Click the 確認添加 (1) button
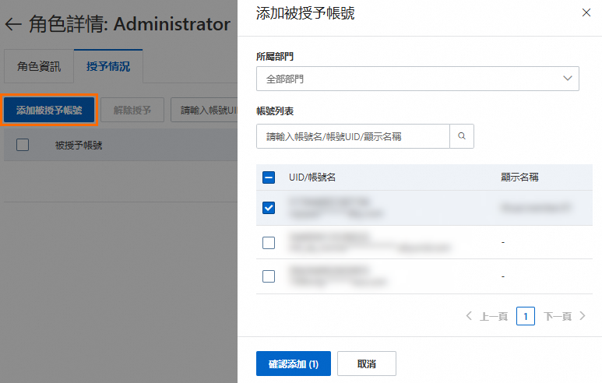This screenshot has height=383, width=602. click(294, 364)
